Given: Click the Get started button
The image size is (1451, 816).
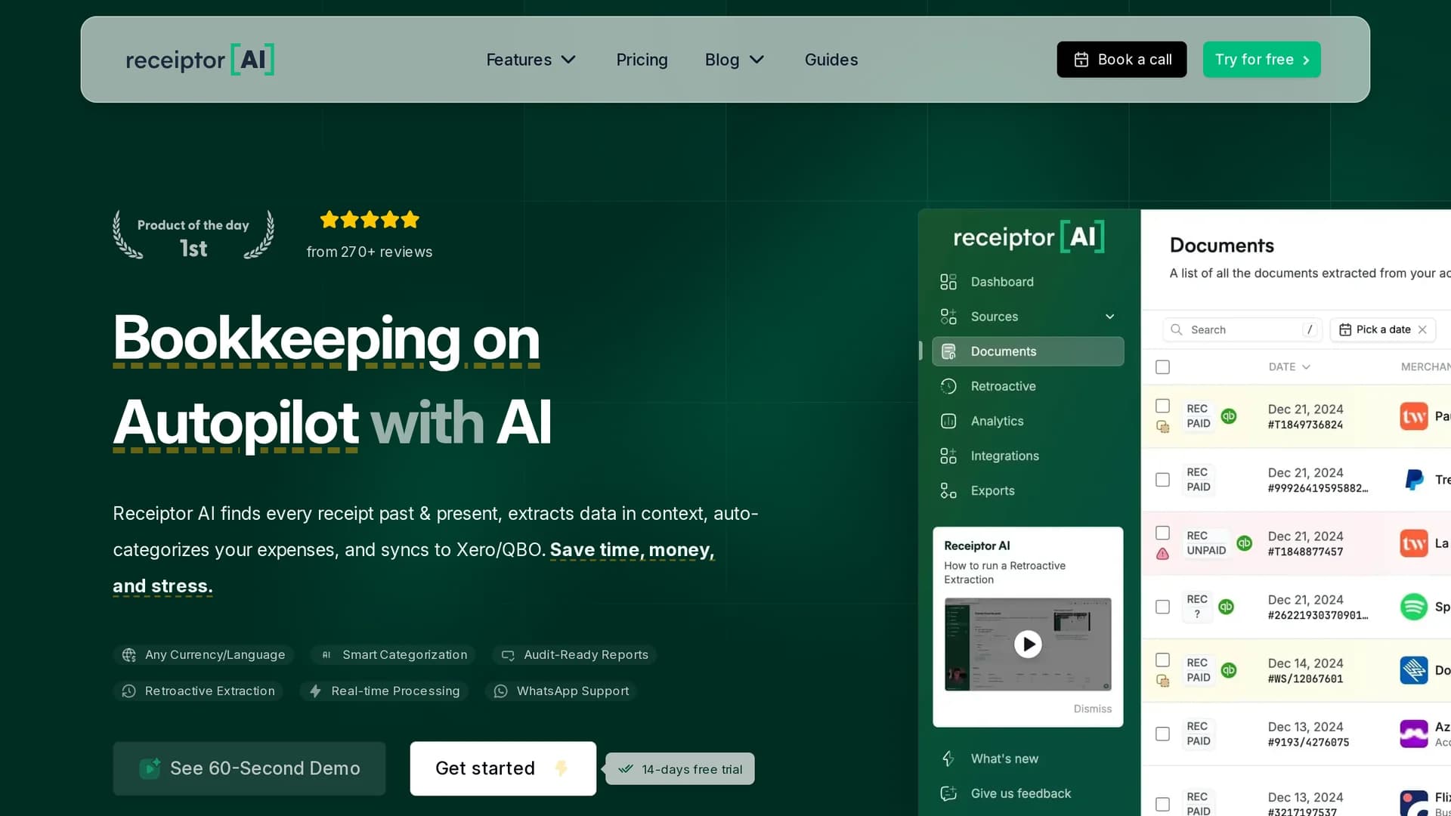Looking at the screenshot, I should click(x=503, y=768).
